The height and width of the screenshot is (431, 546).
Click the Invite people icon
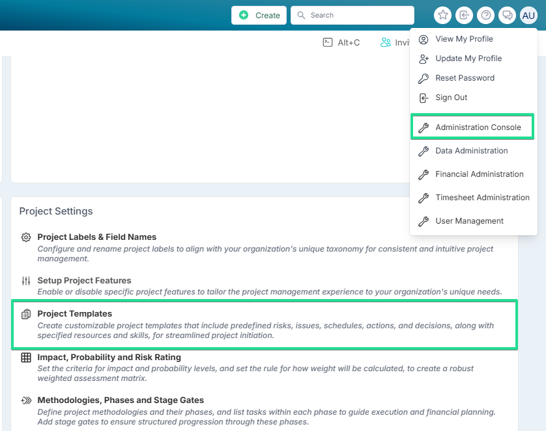pos(386,42)
